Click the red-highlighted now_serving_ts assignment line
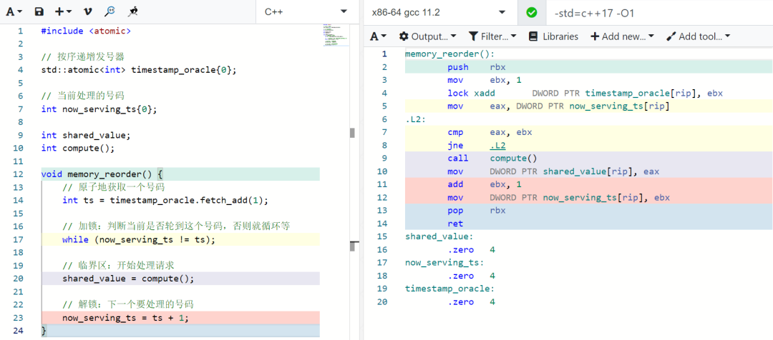The width and height of the screenshot is (773, 340). tap(125, 317)
